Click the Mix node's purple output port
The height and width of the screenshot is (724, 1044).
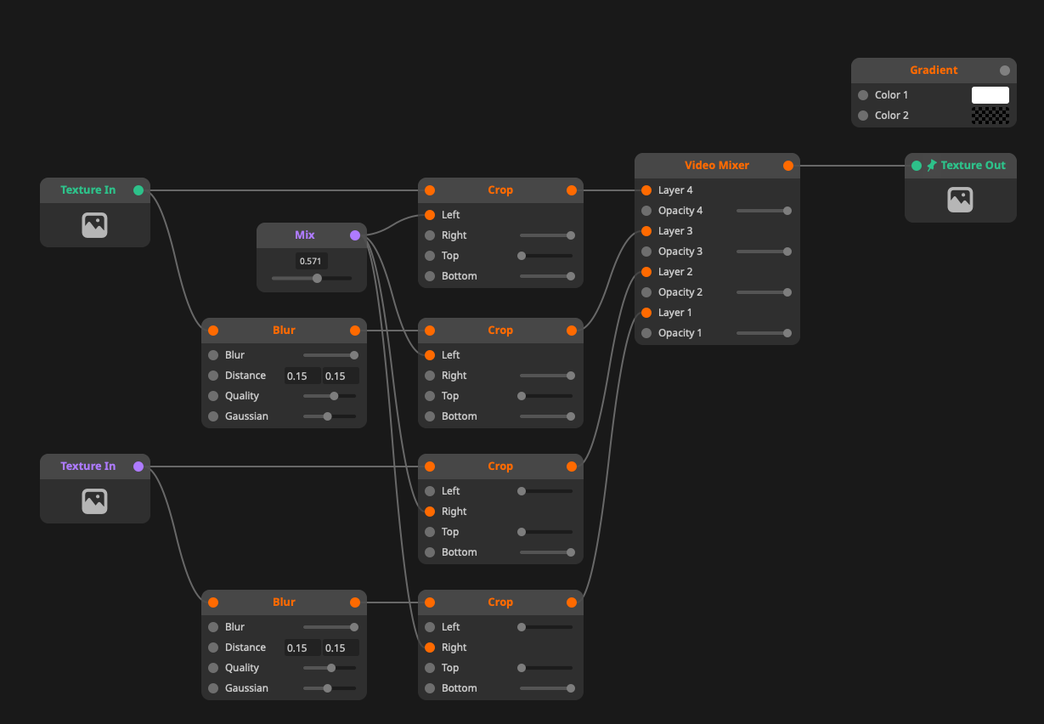(355, 235)
